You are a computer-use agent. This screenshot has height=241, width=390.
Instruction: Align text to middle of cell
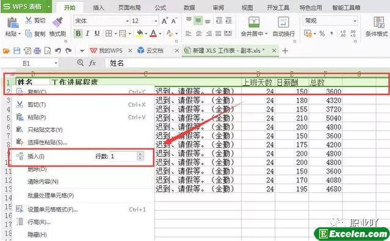pyautogui.click(x=198, y=20)
